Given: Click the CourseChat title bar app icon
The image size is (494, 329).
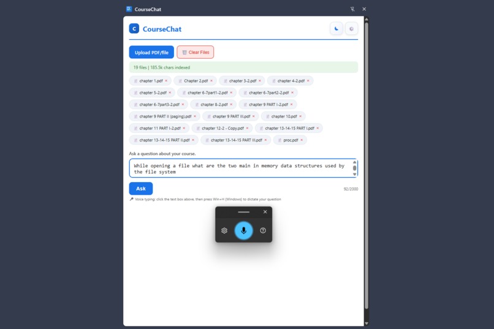Looking at the screenshot, I should click(x=129, y=9).
